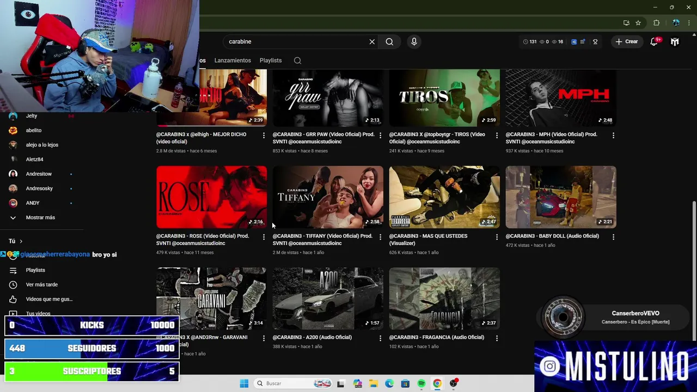Click the channel search magnifier icon
Viewport: 697px width, 392px height.
pos(297,60)
